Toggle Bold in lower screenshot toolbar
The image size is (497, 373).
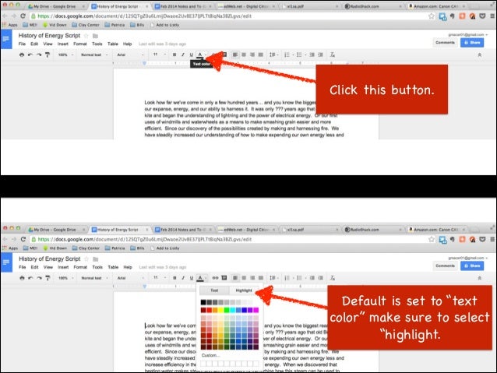click(x=174, y=278)
